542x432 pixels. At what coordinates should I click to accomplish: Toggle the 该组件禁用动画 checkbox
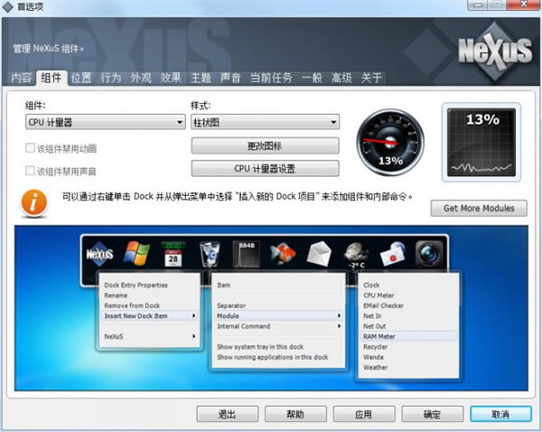[30, 148]
